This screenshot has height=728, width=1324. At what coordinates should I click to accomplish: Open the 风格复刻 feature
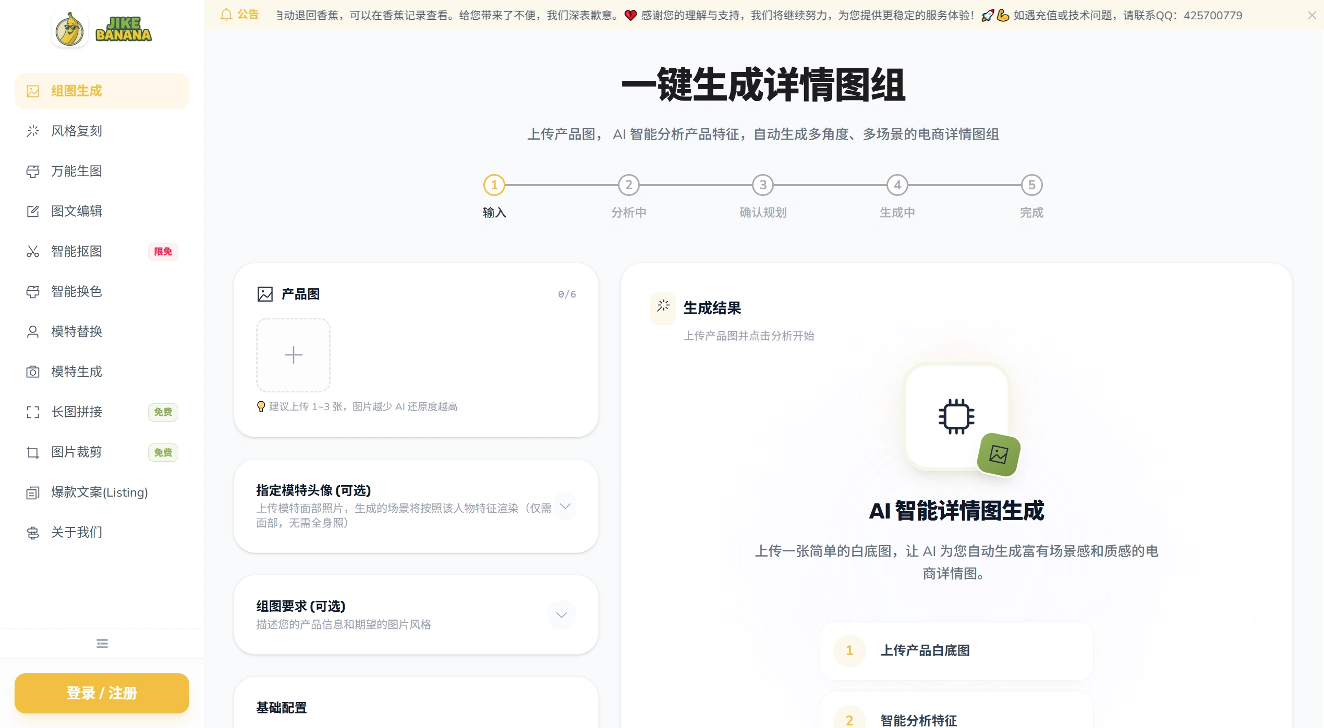click(76, 131)
